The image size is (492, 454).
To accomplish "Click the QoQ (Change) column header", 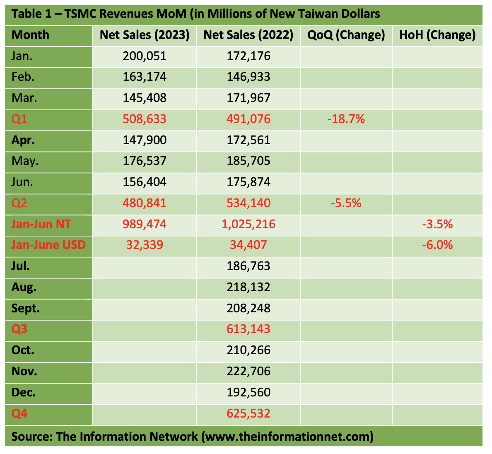I will (x=346, y=35).
